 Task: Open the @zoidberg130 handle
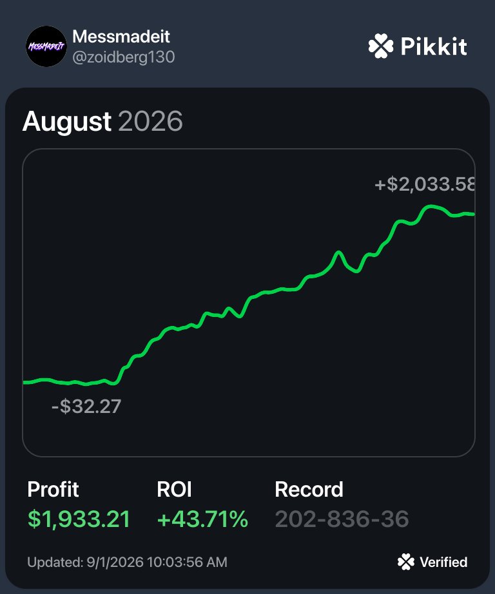(x=124, y=57)
